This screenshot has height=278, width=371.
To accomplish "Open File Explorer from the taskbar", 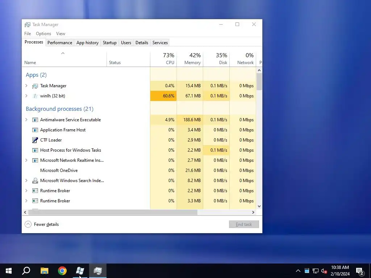I will [x=44, y=271].
